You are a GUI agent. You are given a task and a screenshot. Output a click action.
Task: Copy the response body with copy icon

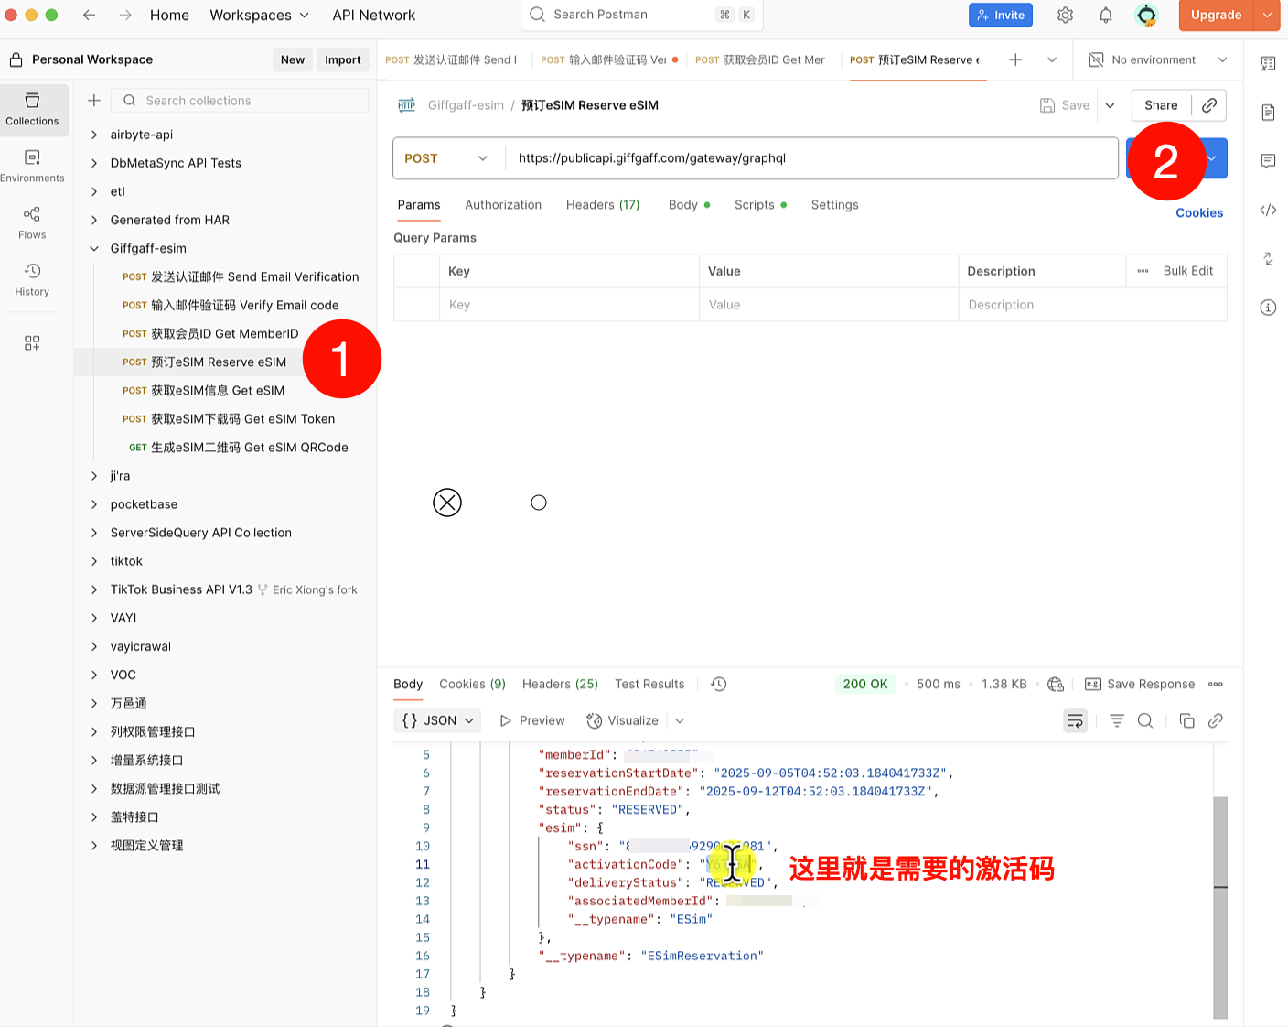pyautogui.click(x=1186, y=721)
